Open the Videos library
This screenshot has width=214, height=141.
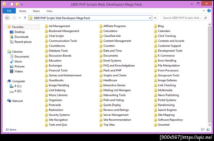pyautogui.click(x=19, y=71)
